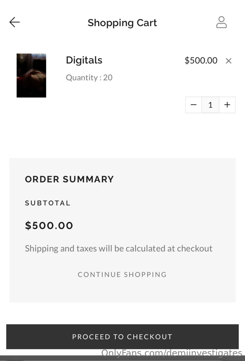Select the Quantity : 20 text
This screenshot has width=245, height=361.
pyautogui.click(x=89, y=78)
